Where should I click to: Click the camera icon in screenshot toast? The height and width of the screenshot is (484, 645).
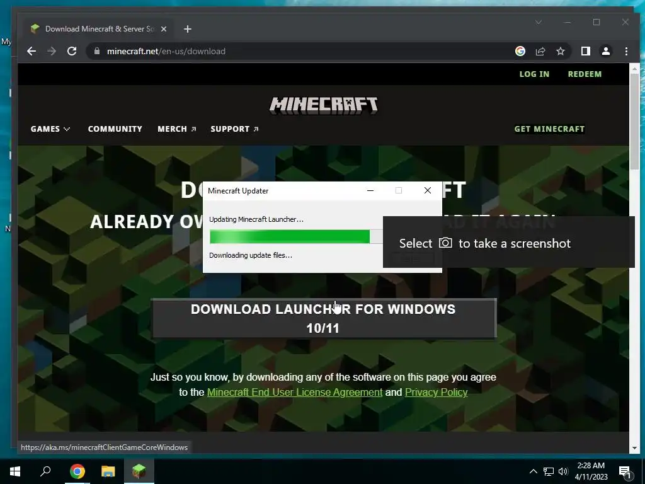click(x=445, y=243)
